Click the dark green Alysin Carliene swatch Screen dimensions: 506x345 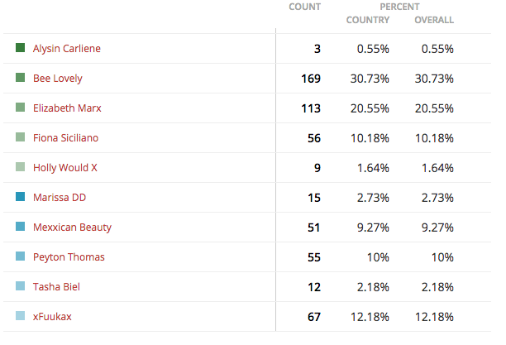click(x=21, y=47)
